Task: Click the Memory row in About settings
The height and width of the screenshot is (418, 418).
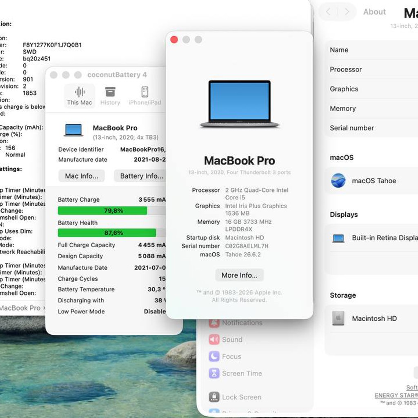Action: 371,109
